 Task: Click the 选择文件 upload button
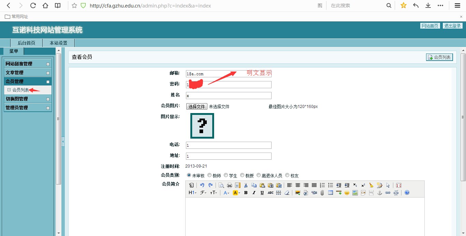pos(196,107)
